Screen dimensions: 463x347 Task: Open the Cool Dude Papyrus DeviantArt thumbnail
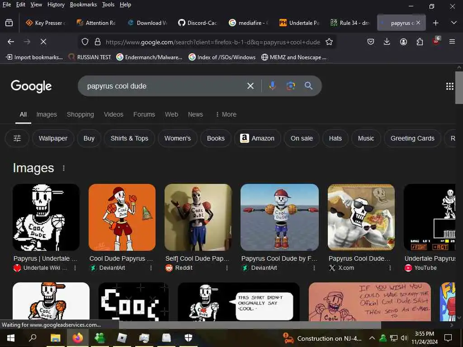[122, 217]
